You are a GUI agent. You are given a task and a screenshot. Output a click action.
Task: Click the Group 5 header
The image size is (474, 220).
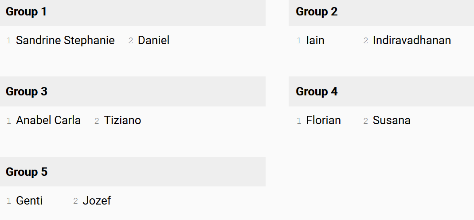coord(27,172)
